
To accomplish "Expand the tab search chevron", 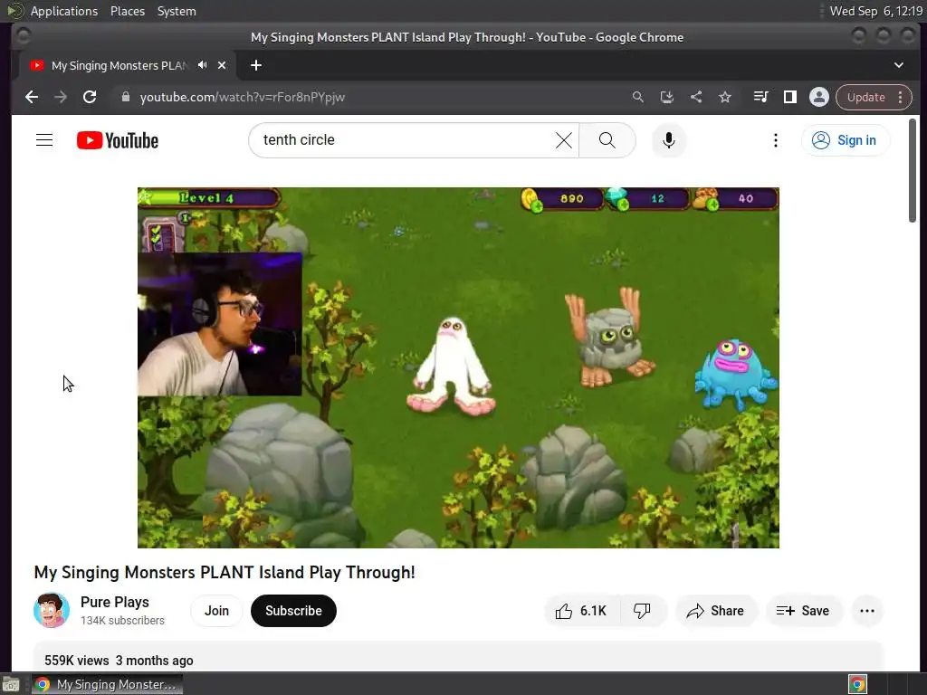I will point(899,65).
